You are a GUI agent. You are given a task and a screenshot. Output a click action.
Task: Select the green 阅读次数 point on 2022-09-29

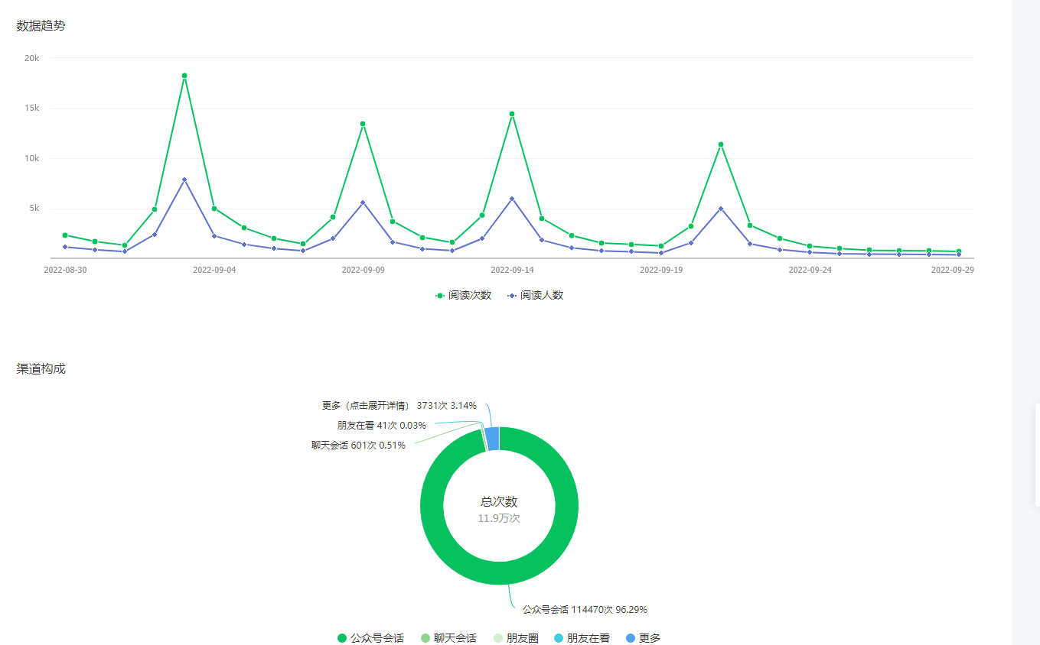point(959,251)
